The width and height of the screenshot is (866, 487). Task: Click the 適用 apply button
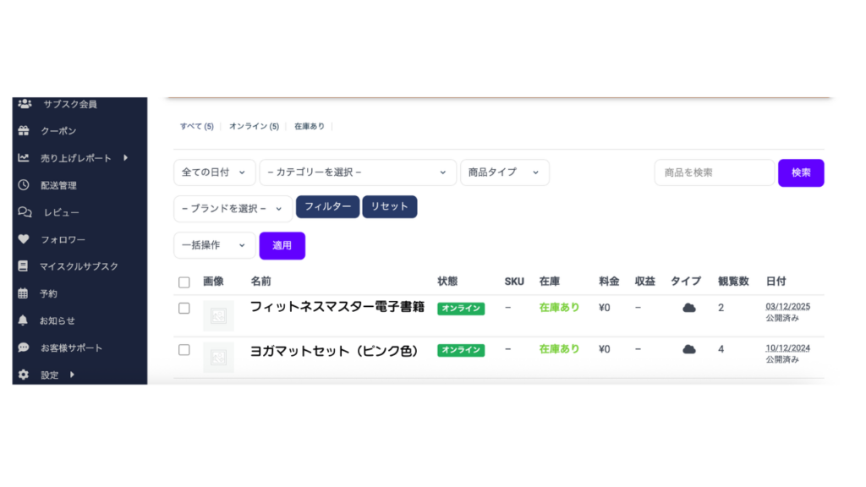[x=282, y=246]
